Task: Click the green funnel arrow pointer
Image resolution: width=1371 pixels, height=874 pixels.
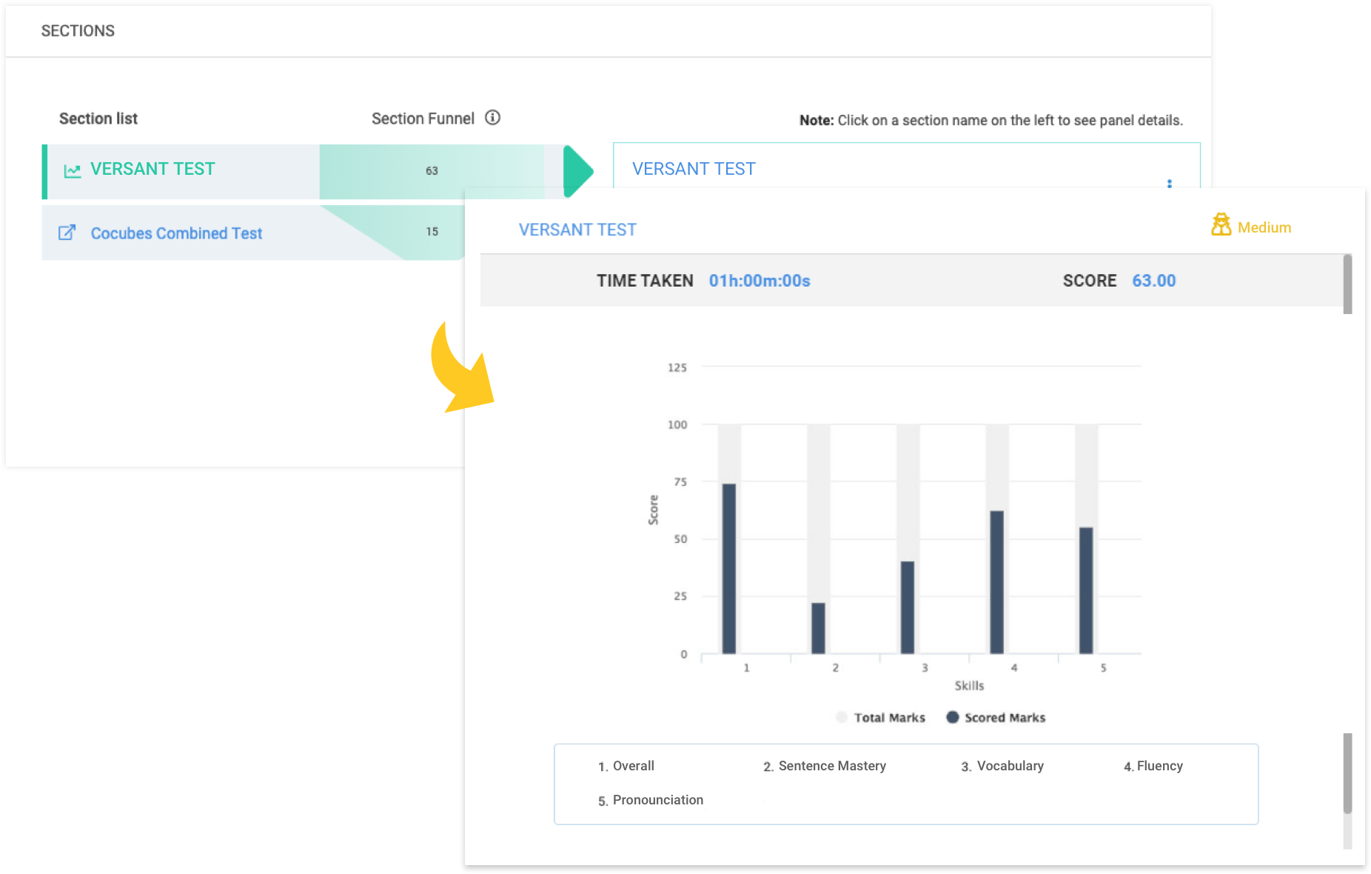Action: pyautogui.click(x=578, y=171)
